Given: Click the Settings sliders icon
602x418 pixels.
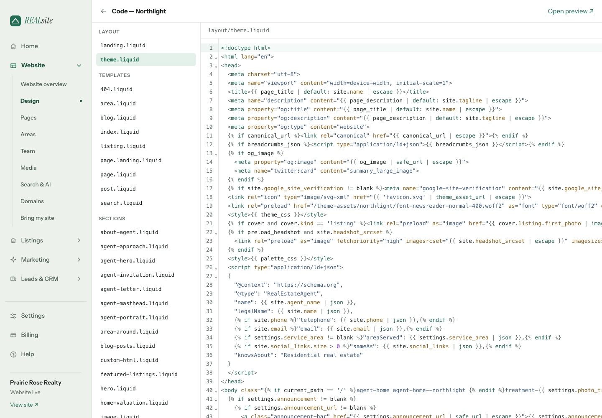Looking at the screenshot, I should point(13,316).
